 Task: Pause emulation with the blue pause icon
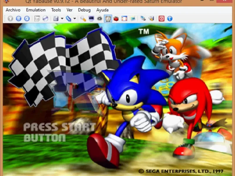19,18
